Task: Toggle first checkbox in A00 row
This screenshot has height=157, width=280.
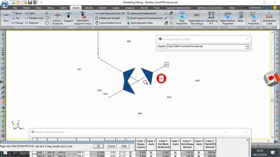Action: tap(130, 153)
